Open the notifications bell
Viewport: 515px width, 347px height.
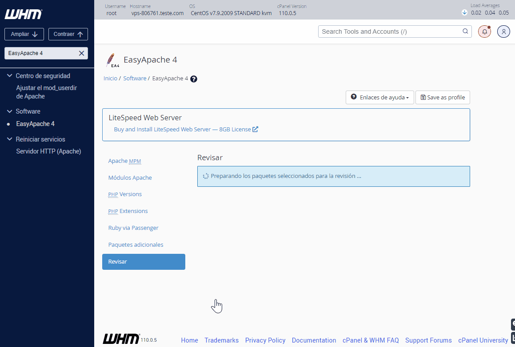click(484, 32)
